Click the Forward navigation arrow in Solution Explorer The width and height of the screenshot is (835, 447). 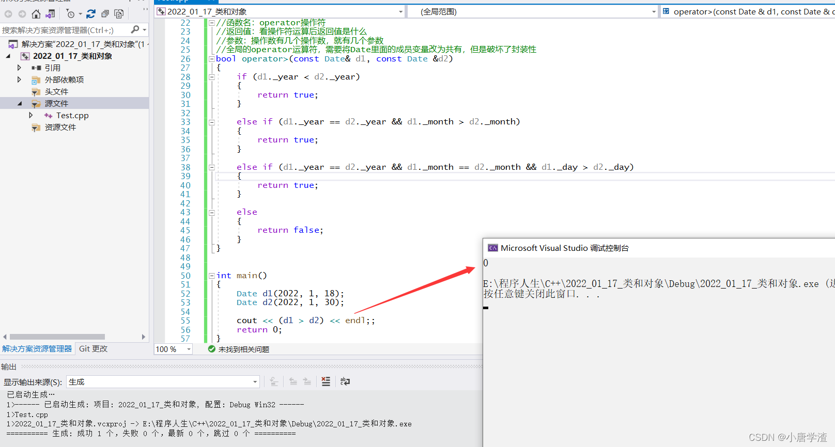point(22,14)
